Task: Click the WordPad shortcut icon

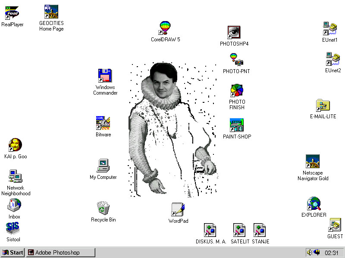Action: point(178,209)
